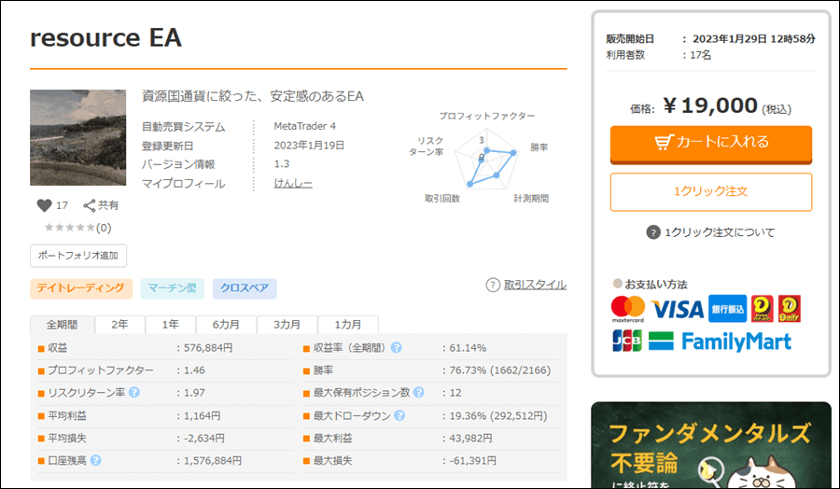Select the 全期間 tab
This screenshot has height=489, width=840.
click(x=62, y=325)
